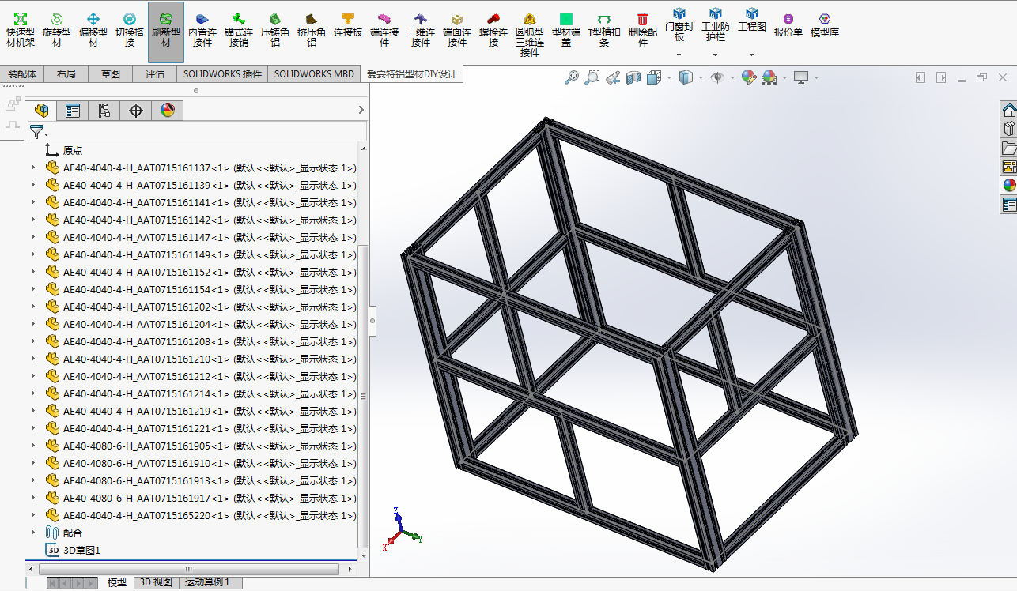Viewport: 1017px width, 591px height.
Task: Open the PropertyManager tab
Action: click(73, 111)
